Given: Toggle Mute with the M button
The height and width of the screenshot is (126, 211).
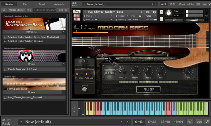Looking at the screenshot, I should point(161,19).
